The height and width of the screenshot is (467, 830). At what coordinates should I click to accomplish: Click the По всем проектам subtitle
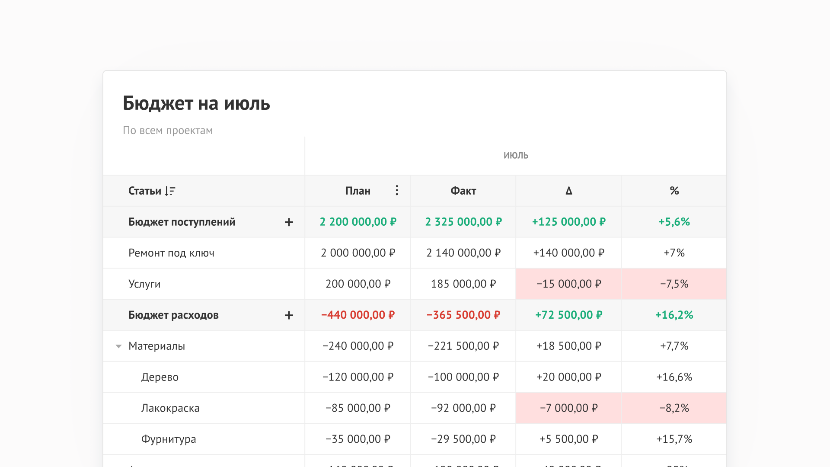[x=168, y=130]
